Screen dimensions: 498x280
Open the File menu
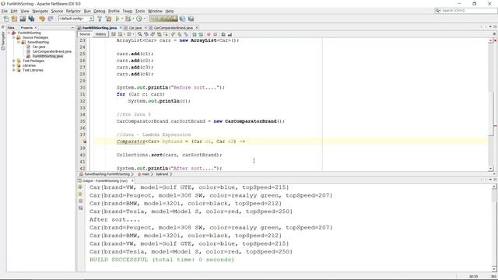[5, 11]
